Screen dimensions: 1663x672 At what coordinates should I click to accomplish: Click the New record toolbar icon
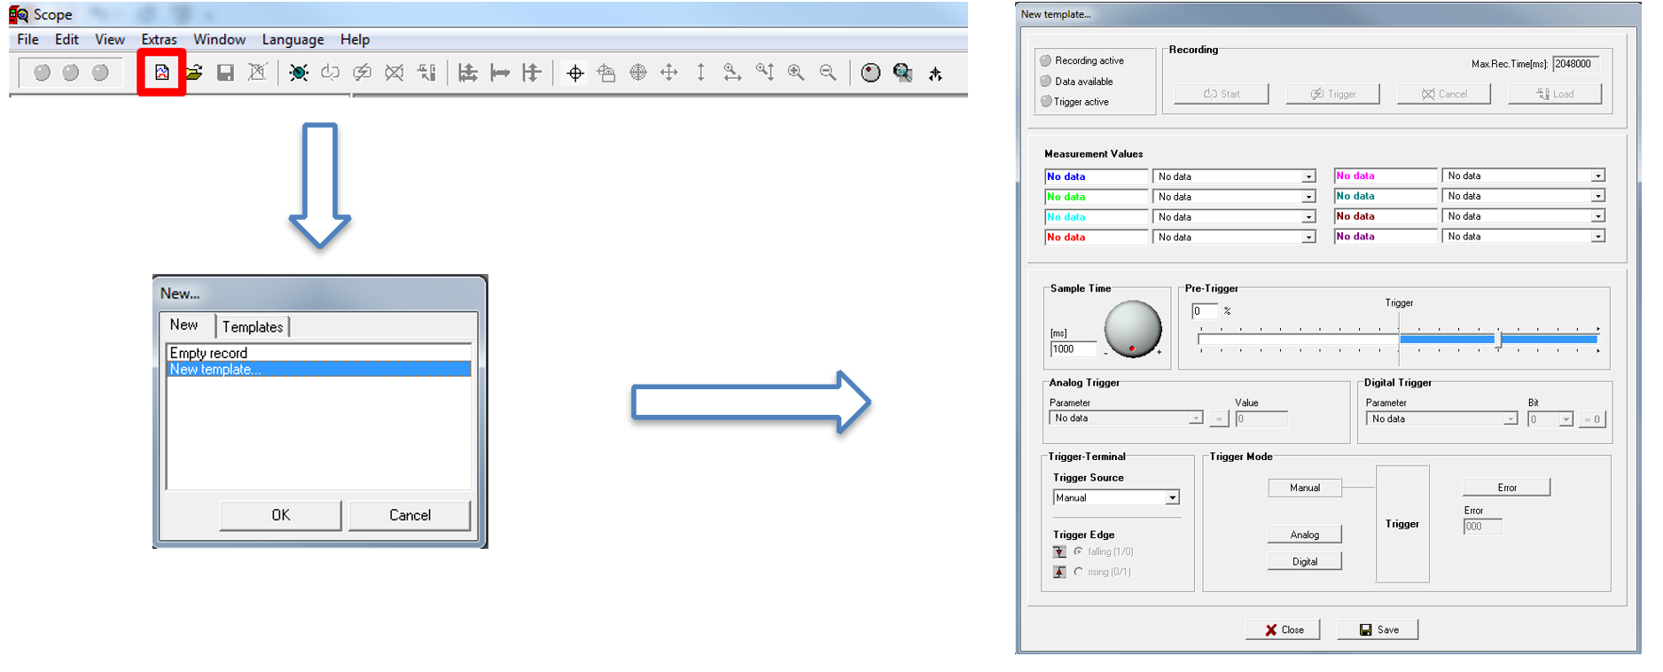pos(161,73)
